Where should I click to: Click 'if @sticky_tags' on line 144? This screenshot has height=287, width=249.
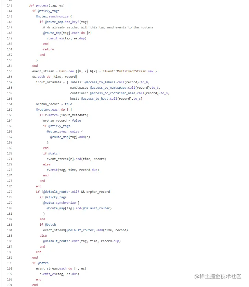click(x=46, y=11)
